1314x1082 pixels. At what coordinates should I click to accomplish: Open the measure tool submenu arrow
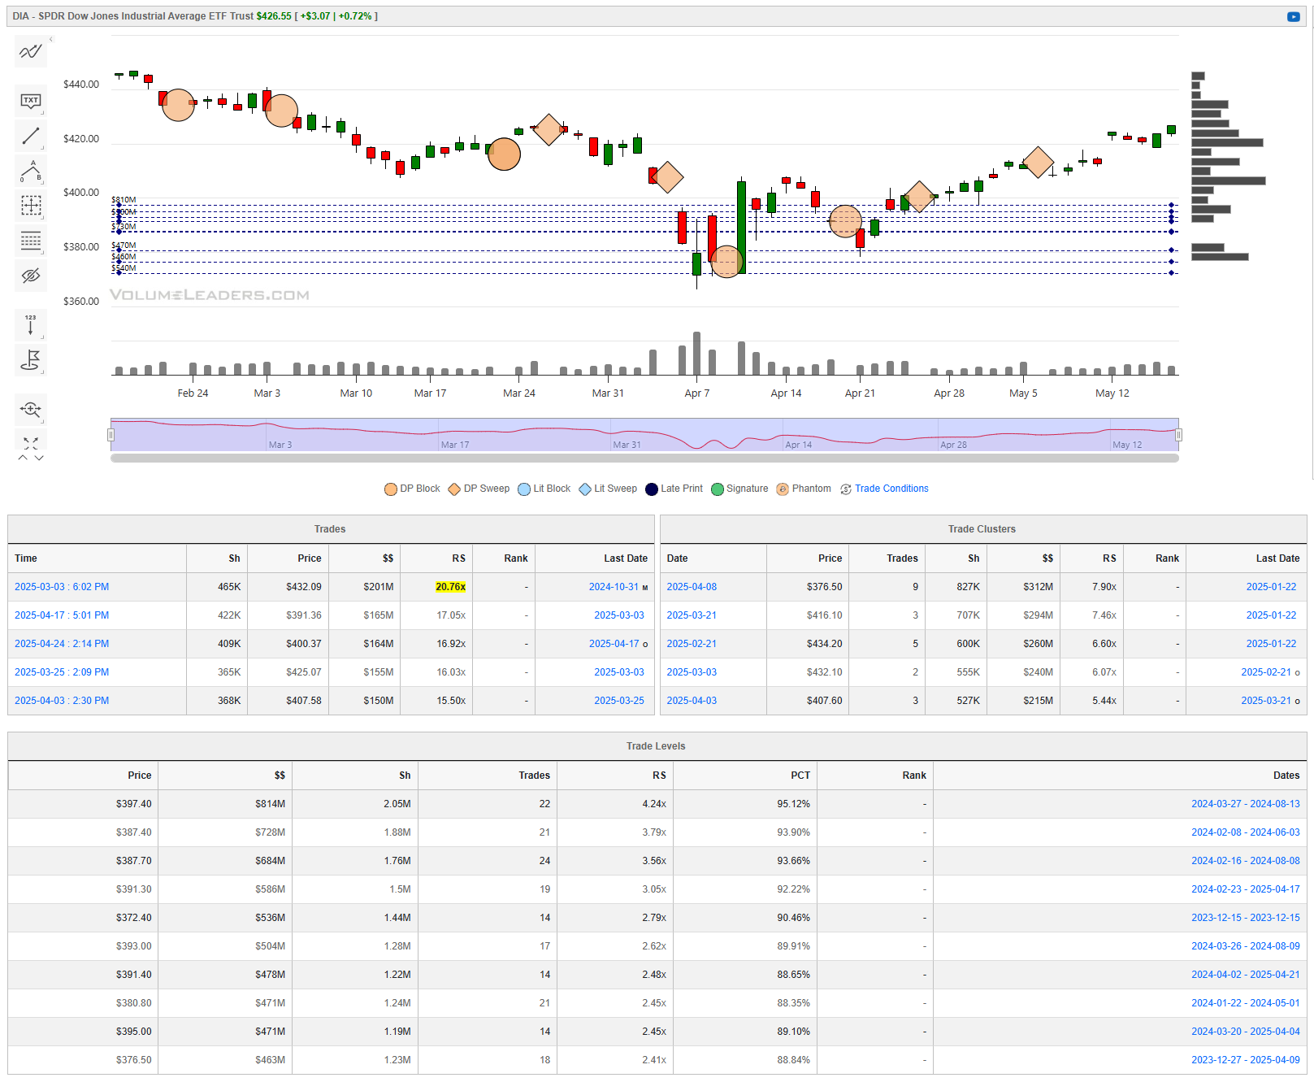[43, 218]
